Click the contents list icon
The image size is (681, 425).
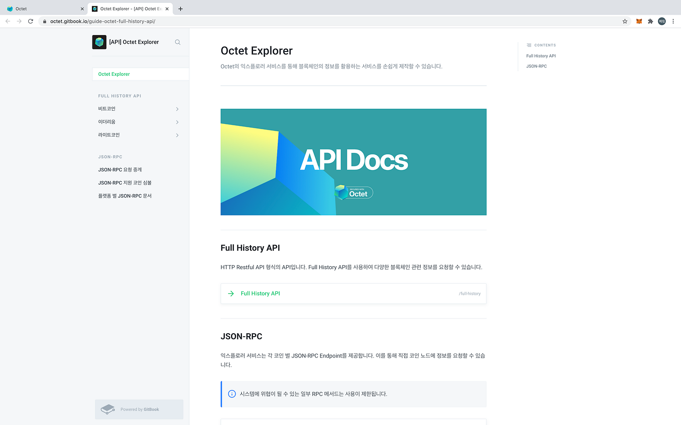pyautogui.click(x=529, y=45)
